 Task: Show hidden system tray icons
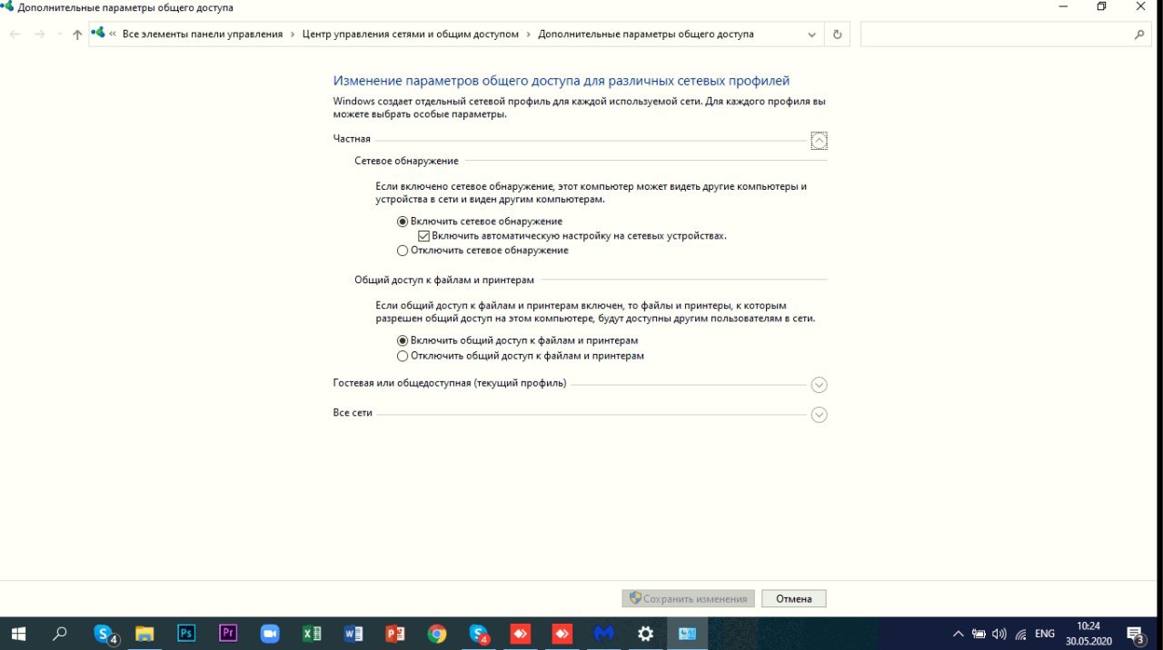958,634
